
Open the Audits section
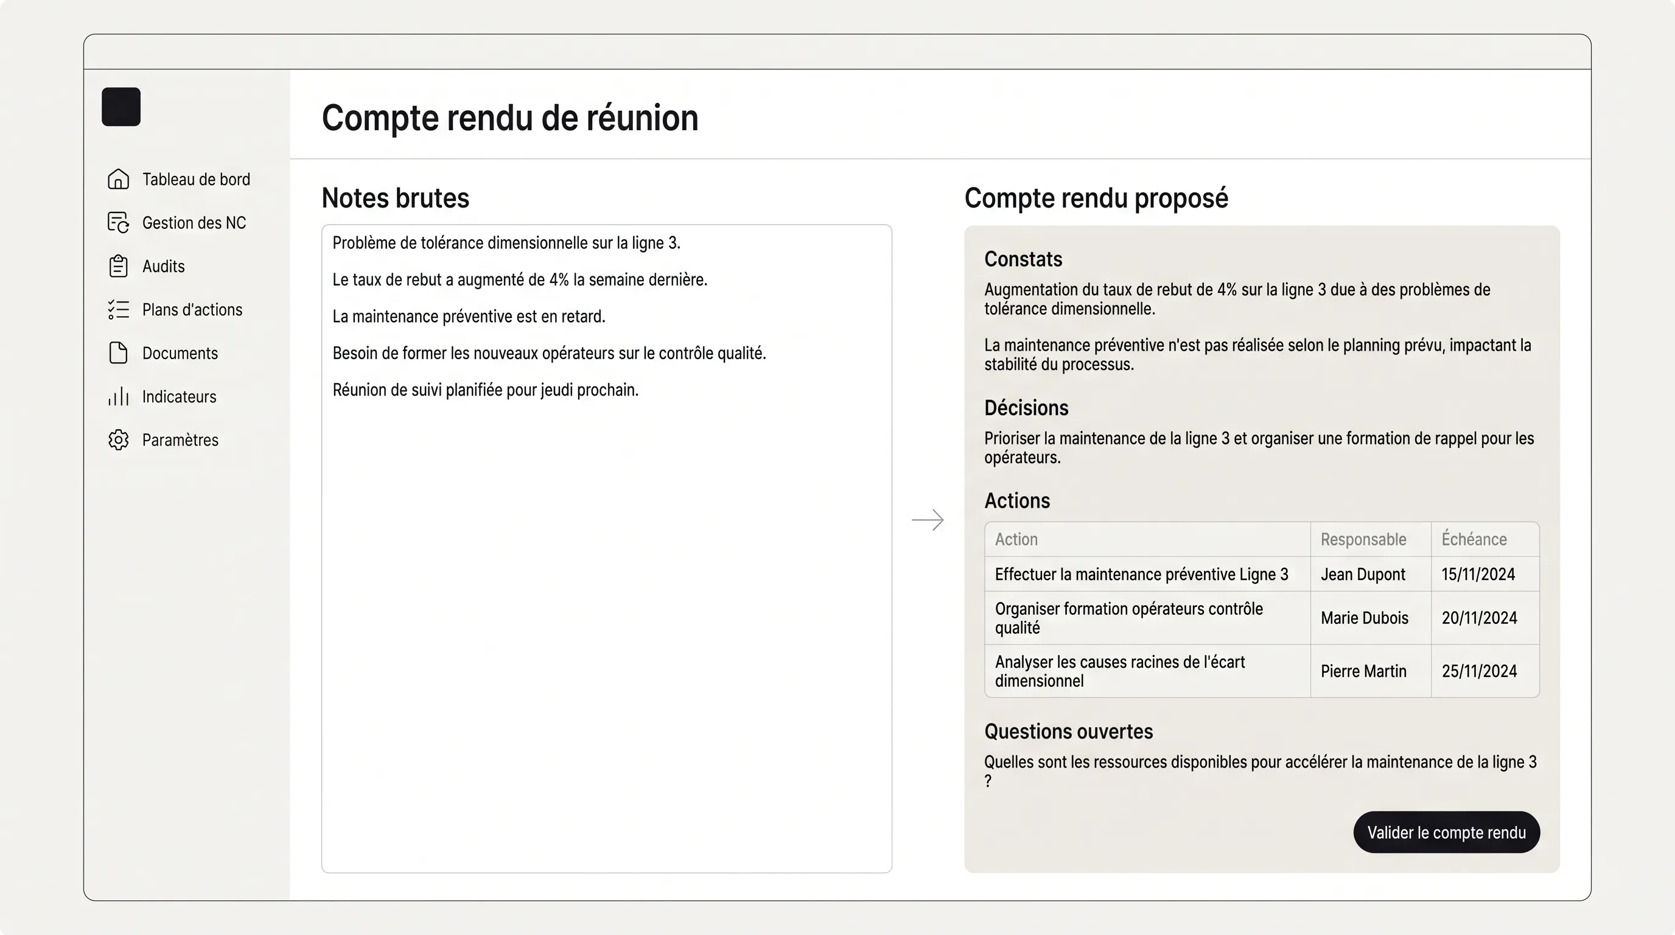click(163, 267)
